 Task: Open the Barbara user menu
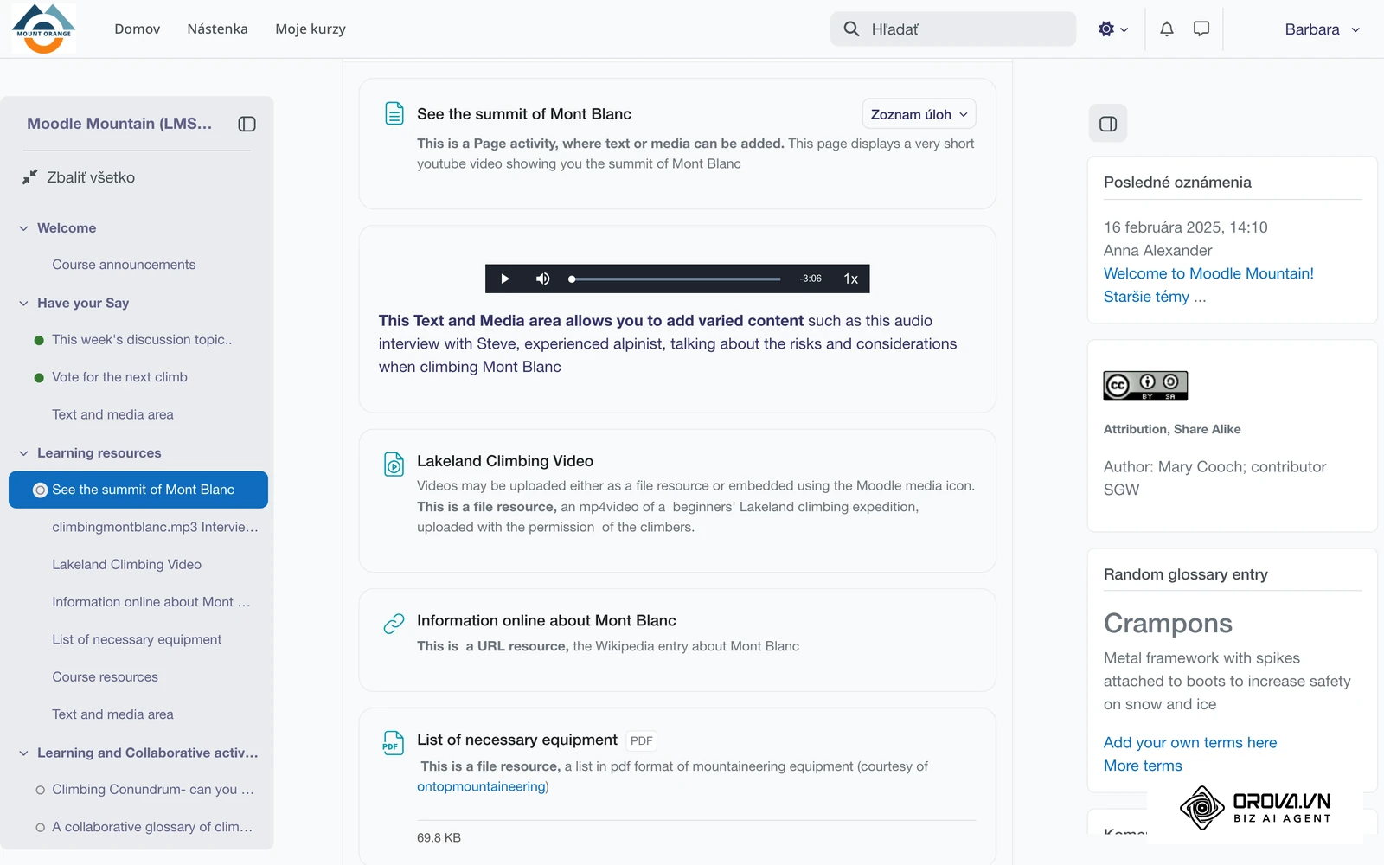coord(1322,29)
